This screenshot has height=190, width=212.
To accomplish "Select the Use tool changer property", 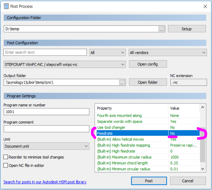I will tap(111, 127).
